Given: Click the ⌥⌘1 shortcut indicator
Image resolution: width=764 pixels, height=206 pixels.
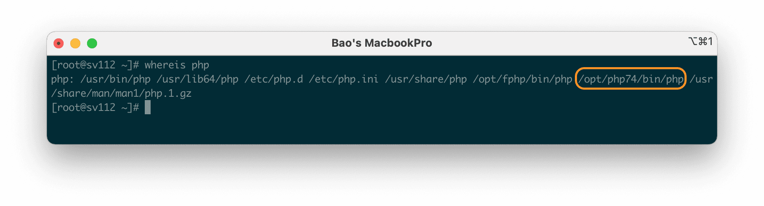Looking at the screenshot, I should pos(700,42).
